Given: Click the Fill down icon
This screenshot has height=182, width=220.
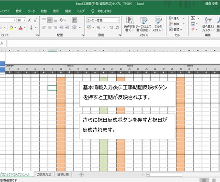Looking at the screenshot, I should tap(193, 24).
